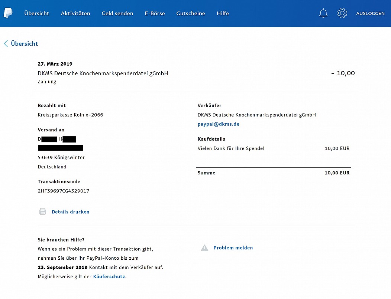Screen dimensions: 391x299
Task: Click the DKMS merchant title below the date
Action: point(103,73)
